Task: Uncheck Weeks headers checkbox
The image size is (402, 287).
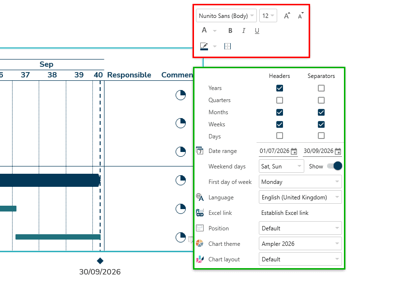Action: point(280,124)
